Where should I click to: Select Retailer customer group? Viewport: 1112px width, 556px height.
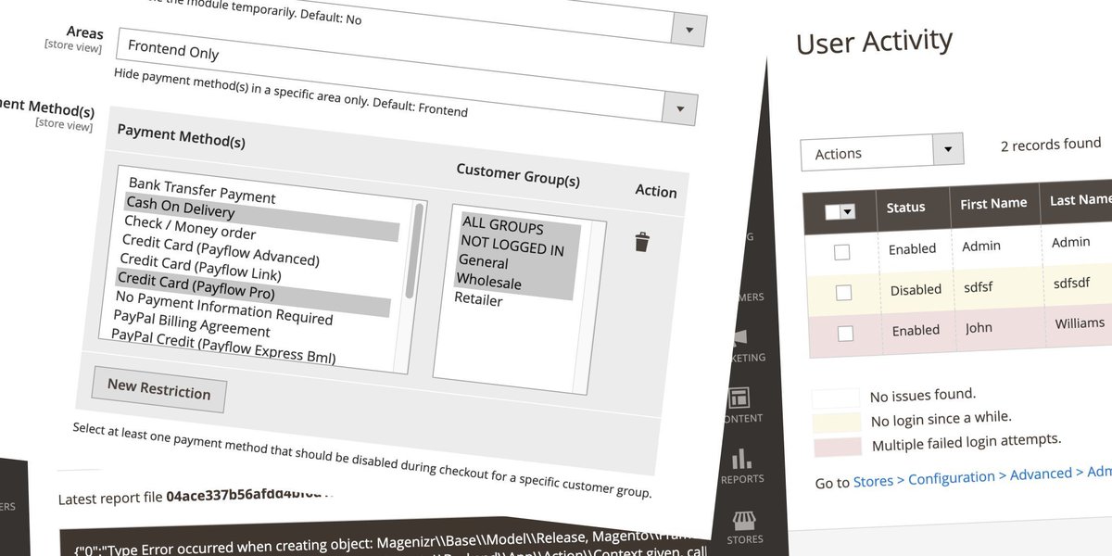pos(478,299)
